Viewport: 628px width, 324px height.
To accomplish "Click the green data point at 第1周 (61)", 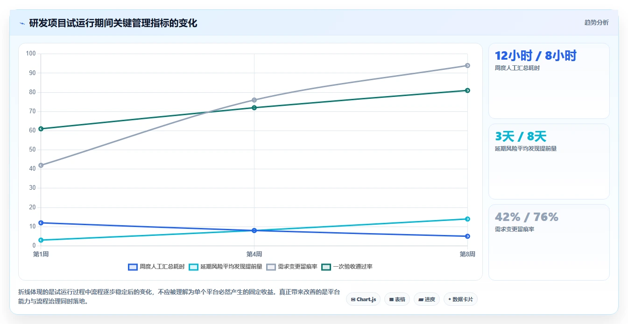I will [x=41, y=129].
